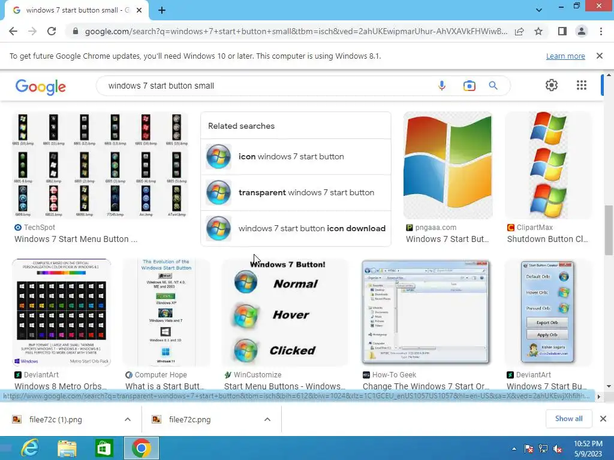The width and height of the screenshot is (614, 460).
Task: Go to Google home via logo
Action: (x=41, y=87)
